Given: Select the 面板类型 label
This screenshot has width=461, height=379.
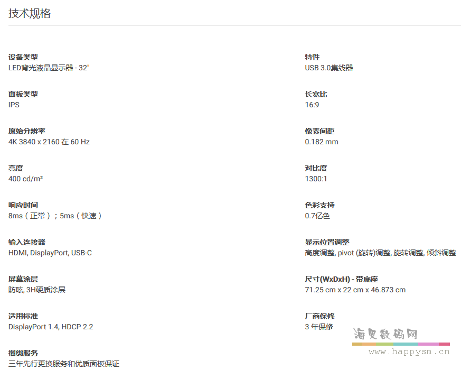Looking at the screenshot, I should click(x=23, y=94).
